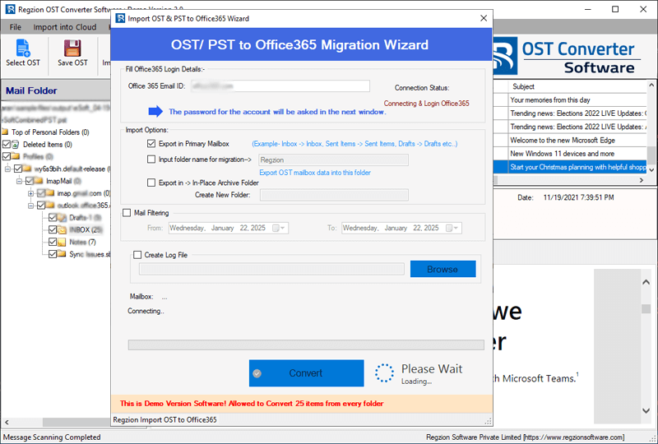This screenshot has width=658, height=444.
Task: Click the Convert button
Action: (x=306, y=373)
